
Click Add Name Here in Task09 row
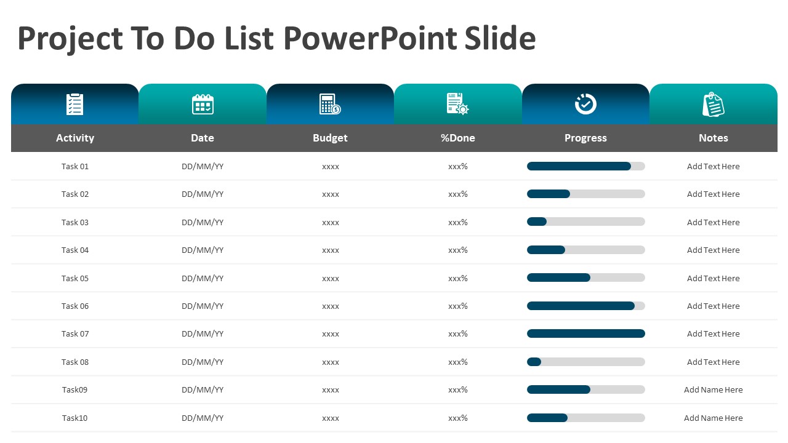(x=713, y=389)
